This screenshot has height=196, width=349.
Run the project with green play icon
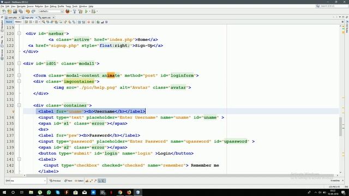pos(86,11)
